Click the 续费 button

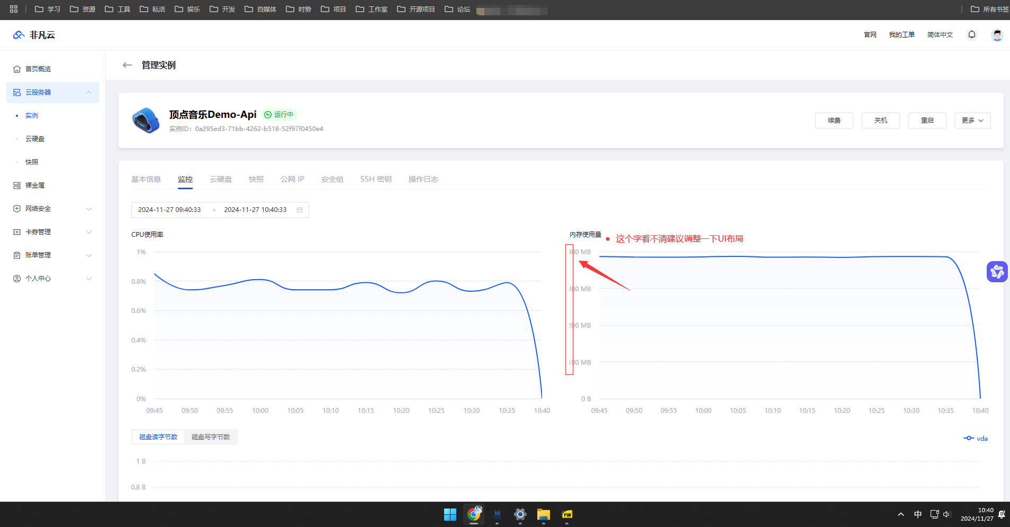(834, 121)
